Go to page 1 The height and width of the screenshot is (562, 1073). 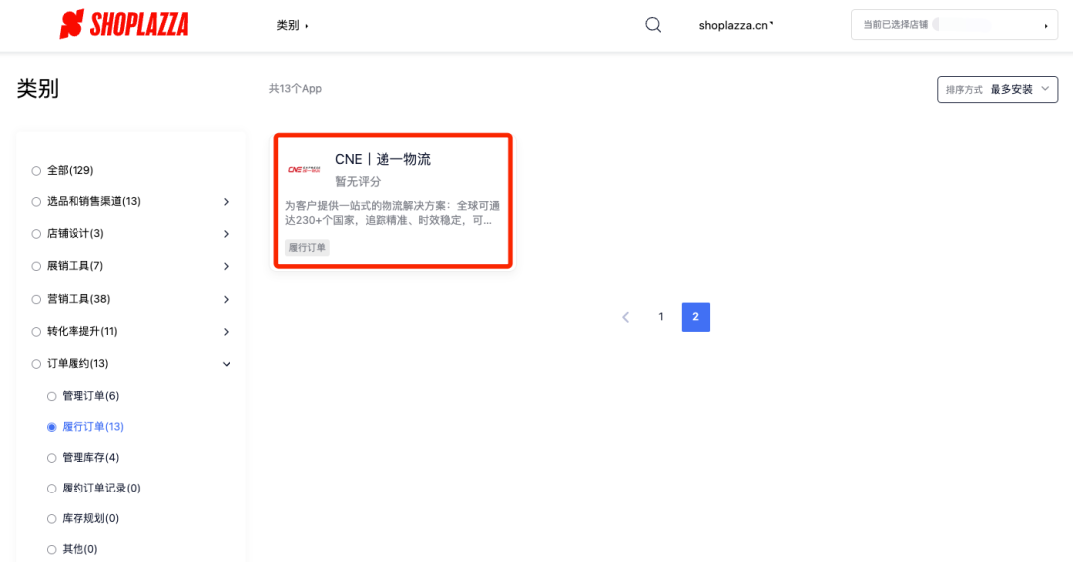click(661, 317)
